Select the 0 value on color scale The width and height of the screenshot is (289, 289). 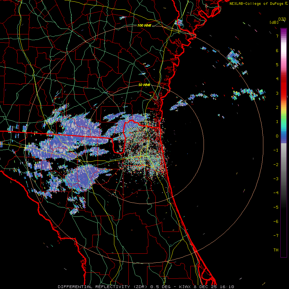(277, 136)
